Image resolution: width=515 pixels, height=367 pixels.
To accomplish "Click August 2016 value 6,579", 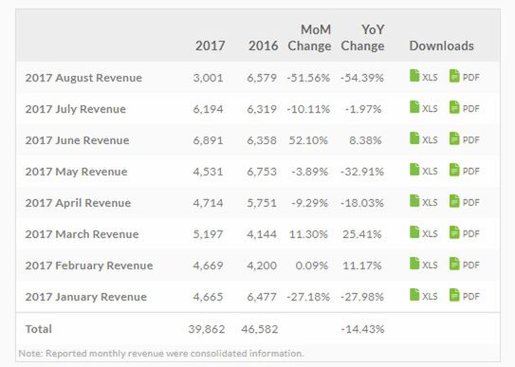I will (x=262, y=78).
